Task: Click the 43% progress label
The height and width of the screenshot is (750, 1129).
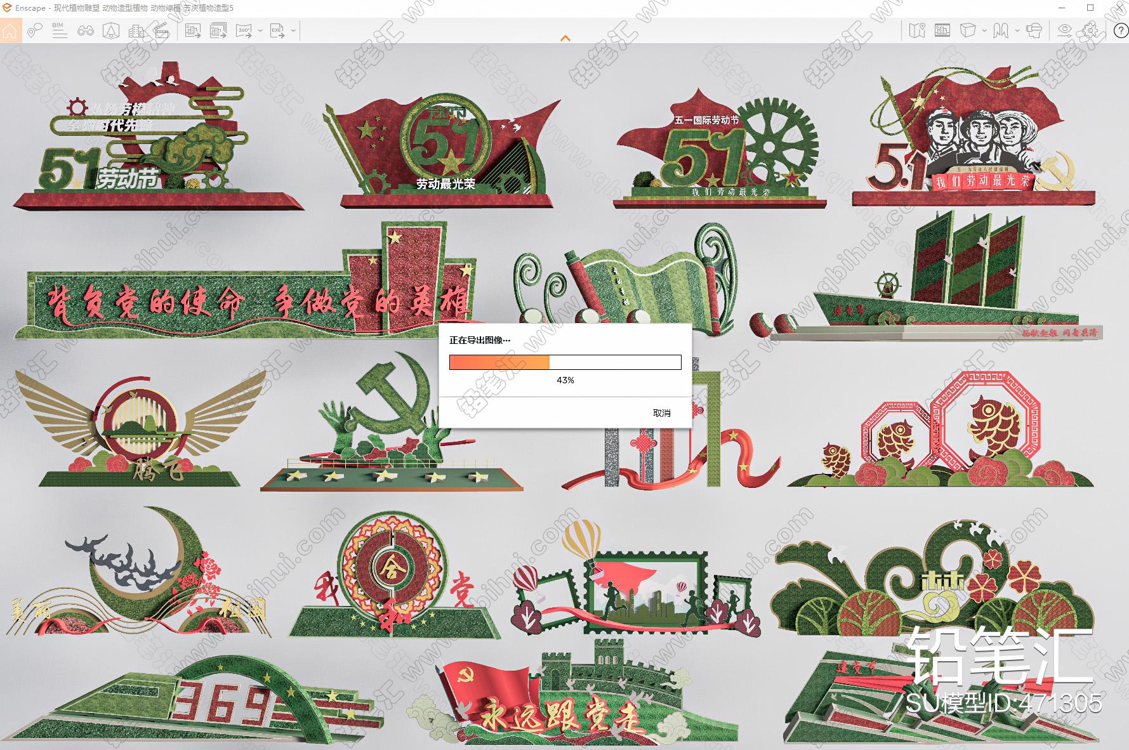Action: point(565,380)
